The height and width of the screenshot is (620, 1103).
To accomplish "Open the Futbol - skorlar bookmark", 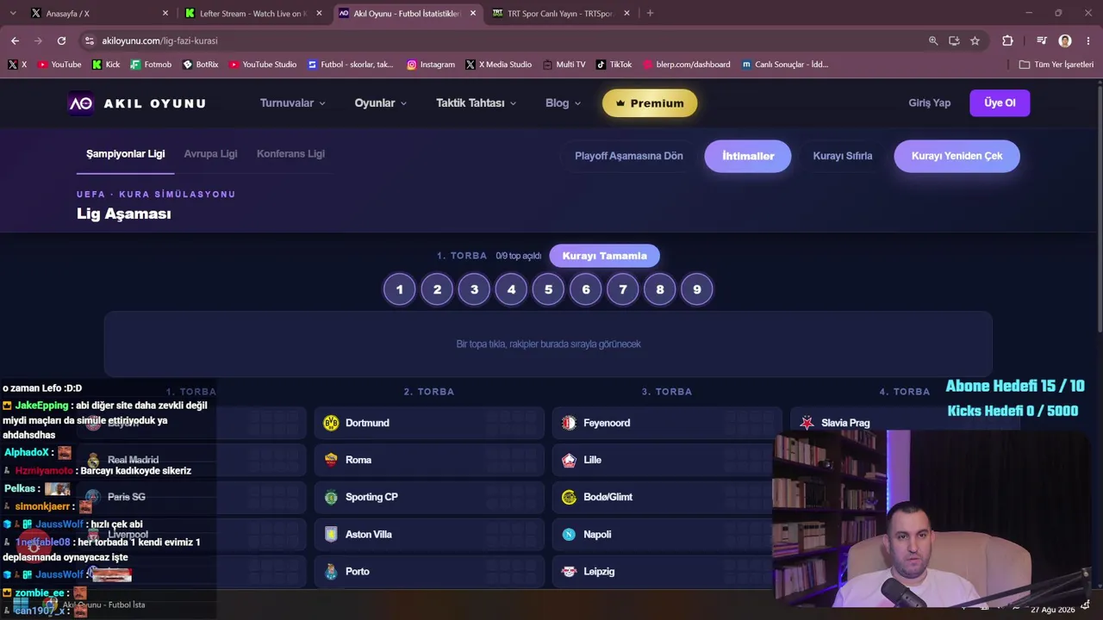I will pyautogui.click(x=350, y=65).
